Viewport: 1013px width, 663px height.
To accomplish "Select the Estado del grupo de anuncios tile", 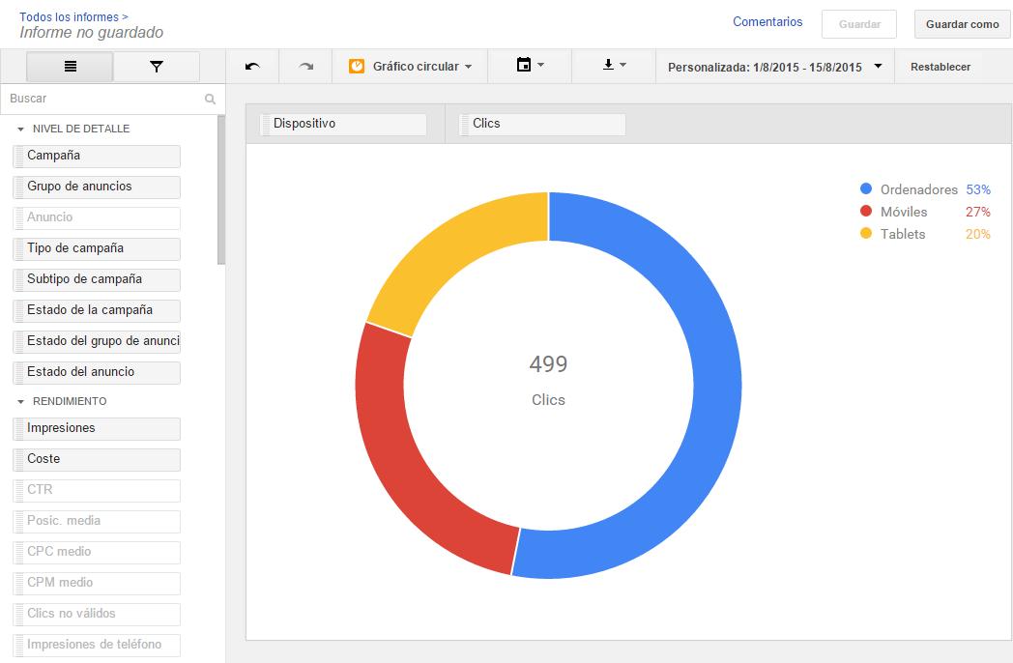I will 97,342.
